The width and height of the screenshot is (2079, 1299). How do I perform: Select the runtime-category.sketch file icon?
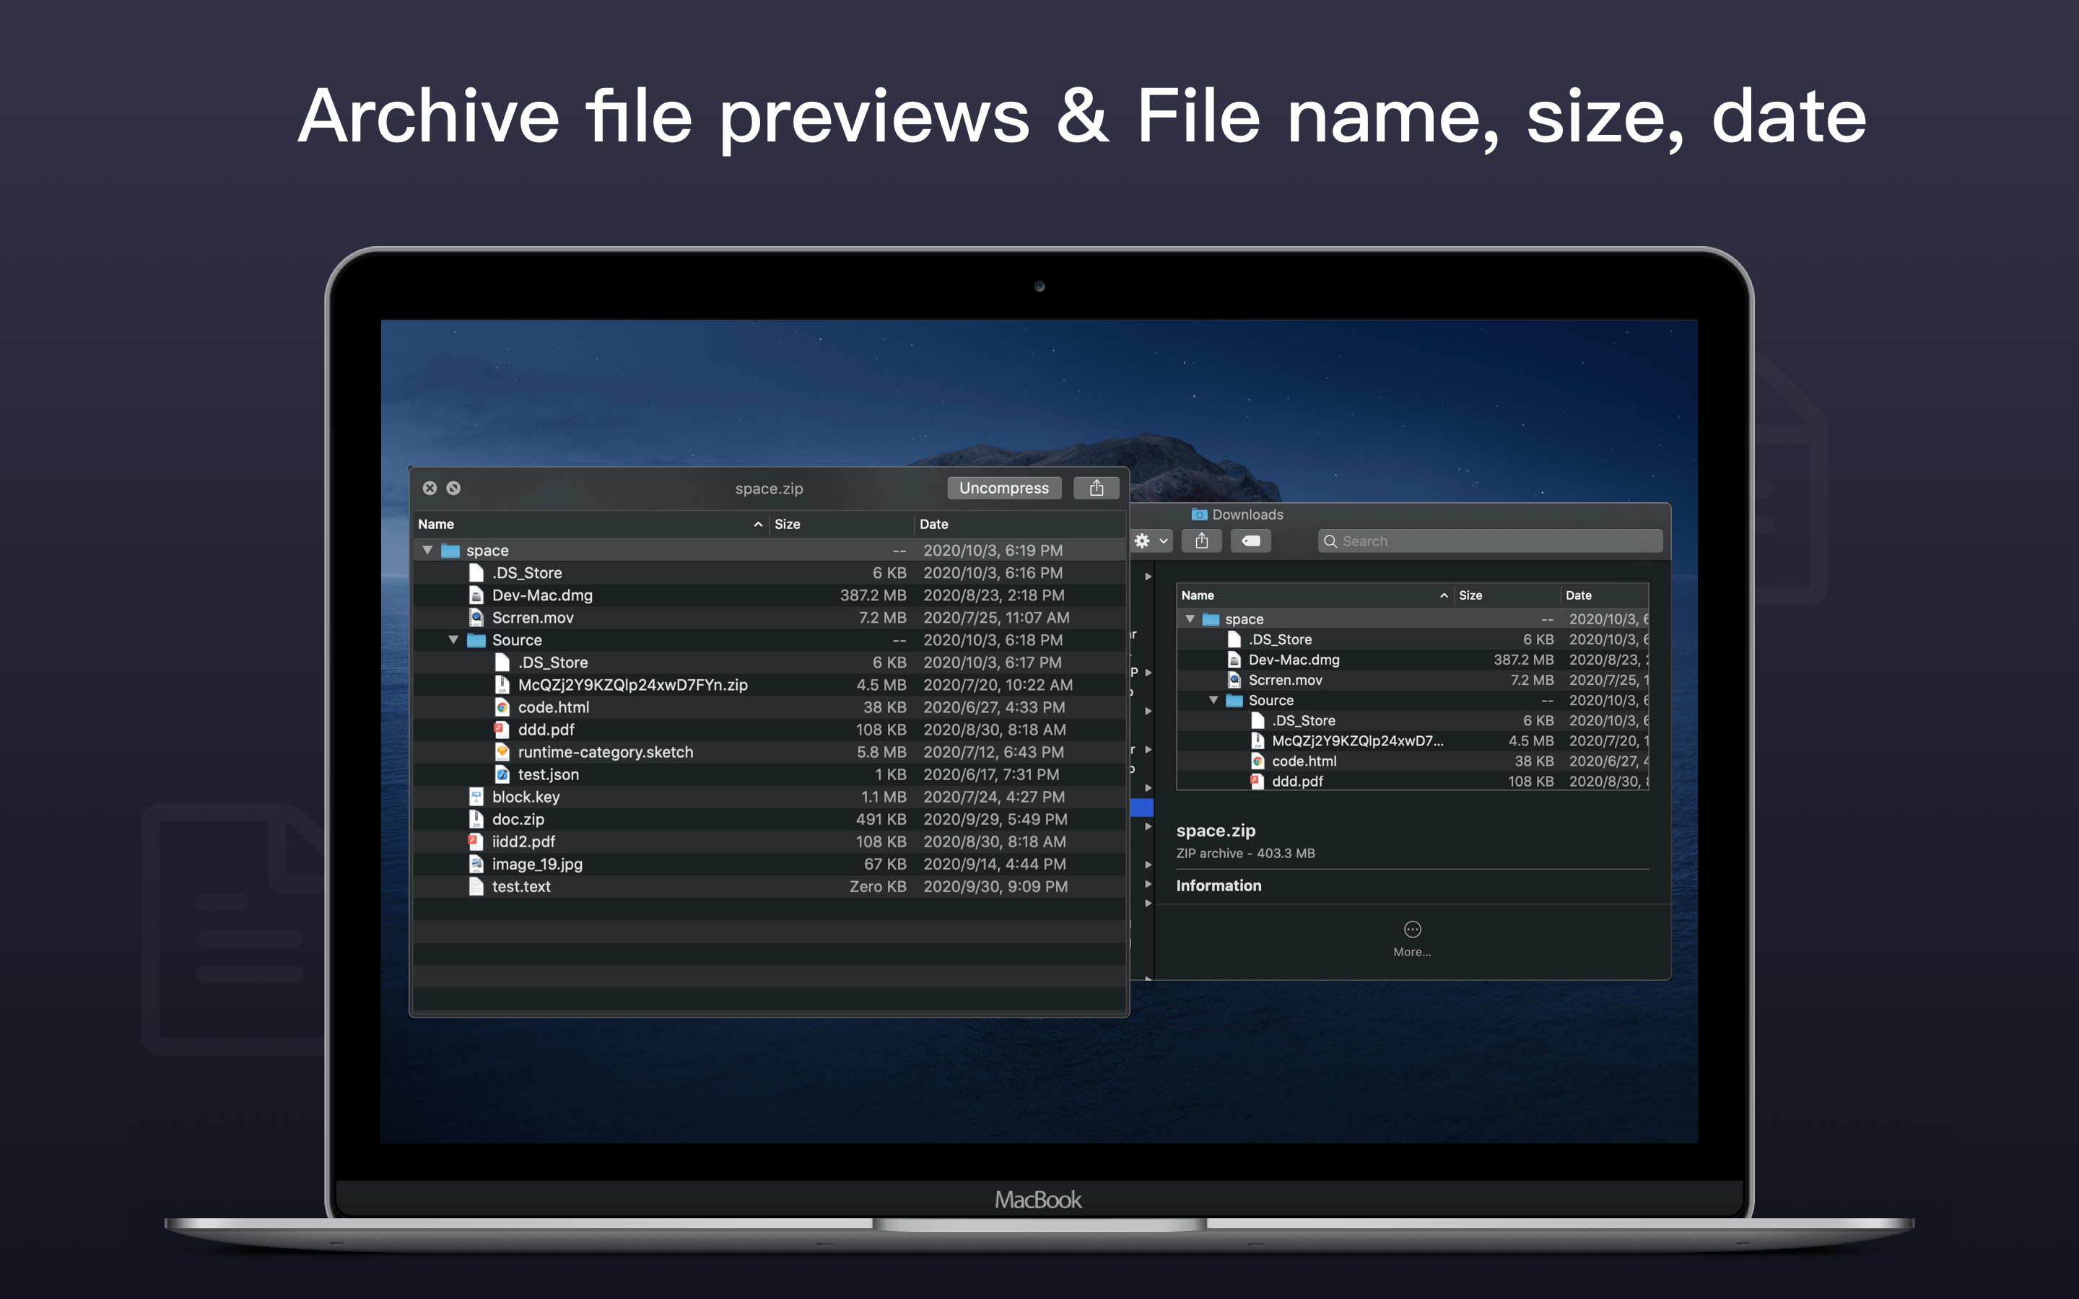point(502,752)
